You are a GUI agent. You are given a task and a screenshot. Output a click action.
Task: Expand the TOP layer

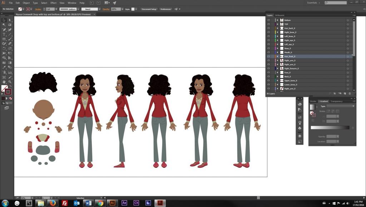[277, 24]
